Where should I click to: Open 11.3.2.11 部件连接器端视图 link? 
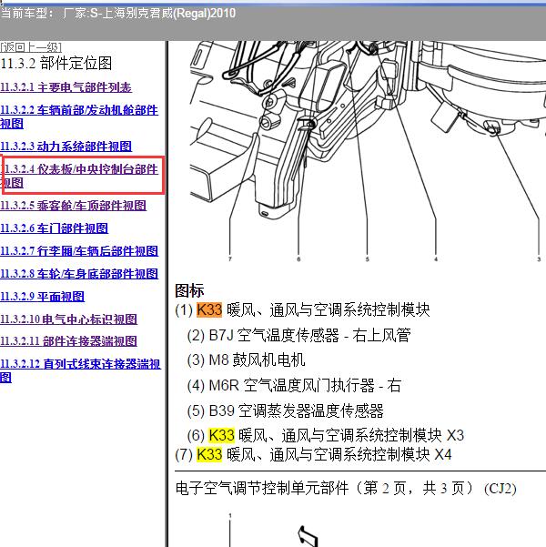point(69,340)
